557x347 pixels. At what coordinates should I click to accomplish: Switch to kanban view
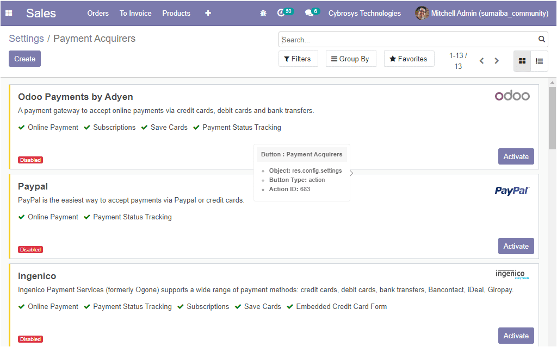click(x=522, y=61)
